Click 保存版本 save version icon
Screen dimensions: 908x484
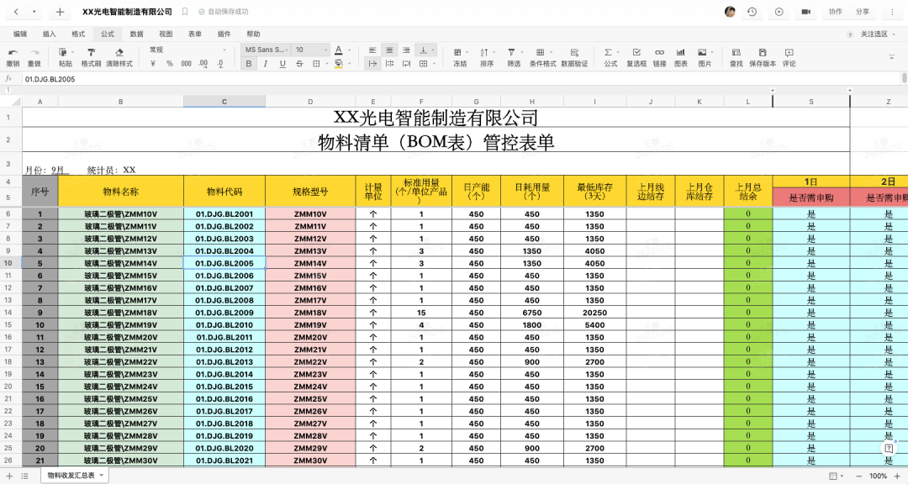[x=763, y=57]
